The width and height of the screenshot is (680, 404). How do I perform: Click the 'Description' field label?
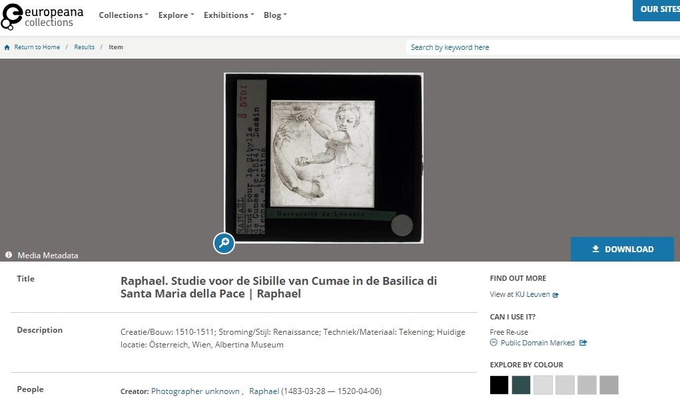[x=39, y=330]
